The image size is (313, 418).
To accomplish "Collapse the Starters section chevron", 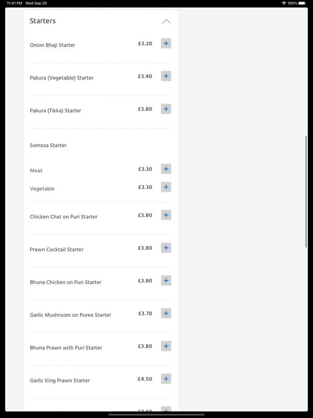I will [166, 21].
